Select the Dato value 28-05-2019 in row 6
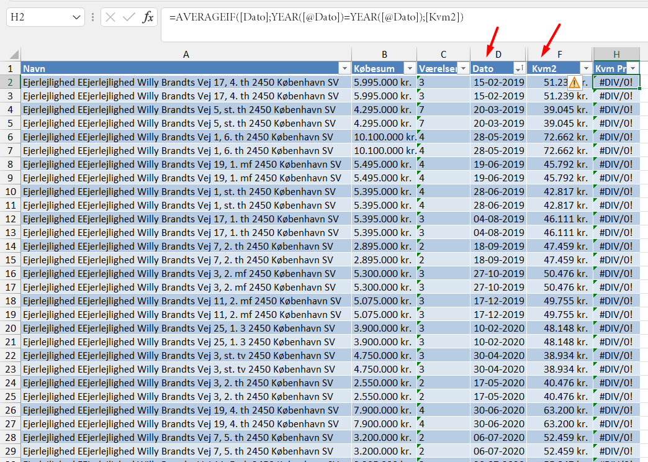 tap(498, 136)
